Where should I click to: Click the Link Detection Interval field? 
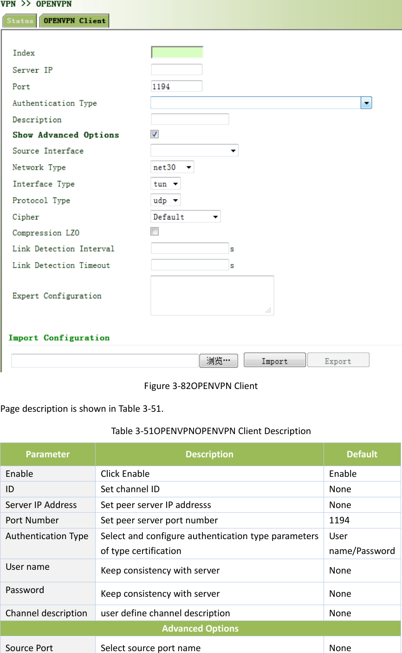pos(189,248)
